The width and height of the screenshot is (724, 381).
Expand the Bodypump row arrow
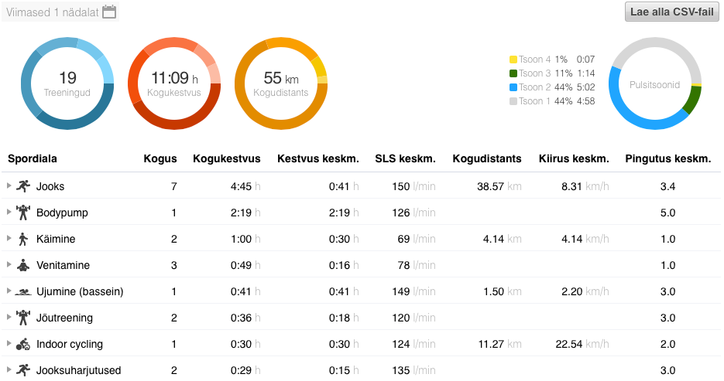pyautogui.click(x=9, y=213)
